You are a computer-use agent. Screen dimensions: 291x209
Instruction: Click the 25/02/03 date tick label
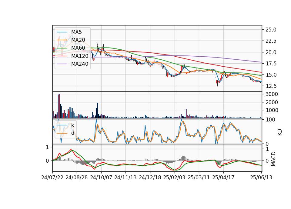[174, 177]
